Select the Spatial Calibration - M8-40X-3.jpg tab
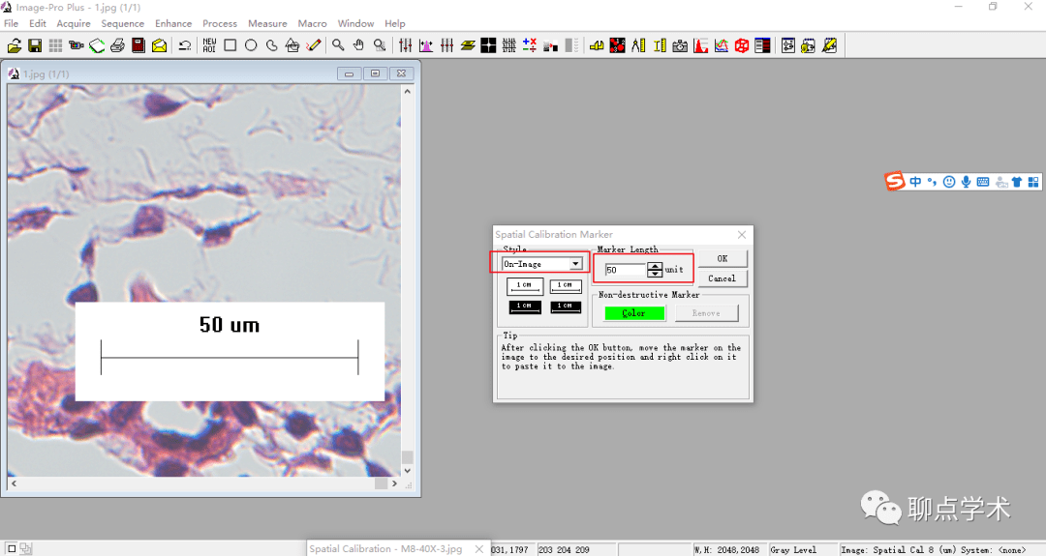This screenshot has height=556, width=1046. click(x=385, y=548)
